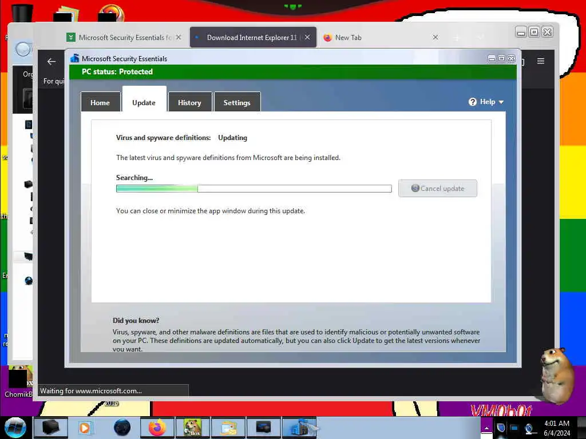Select the Update tab

coord(144,99)
